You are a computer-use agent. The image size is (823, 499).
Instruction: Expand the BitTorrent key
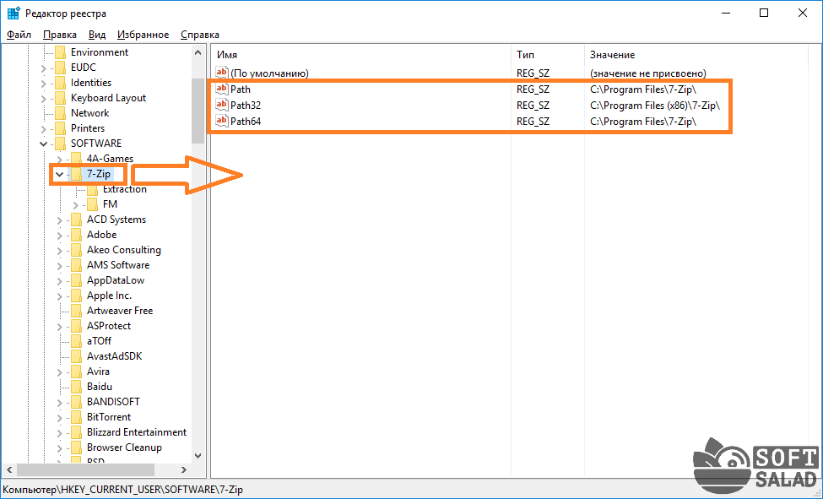pos(59,418)
